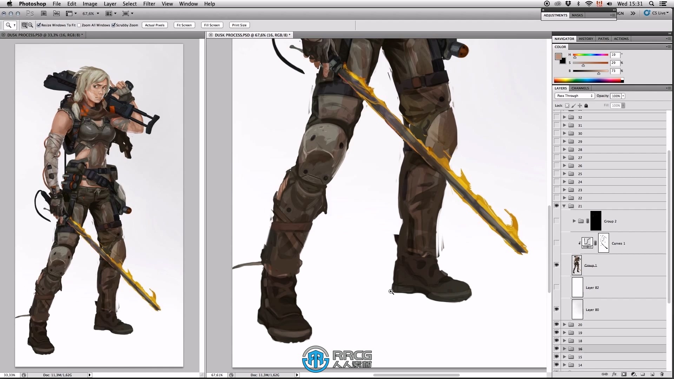Switch to the Masks tab
The image size is (674, 379).
[x=577, y=15]
